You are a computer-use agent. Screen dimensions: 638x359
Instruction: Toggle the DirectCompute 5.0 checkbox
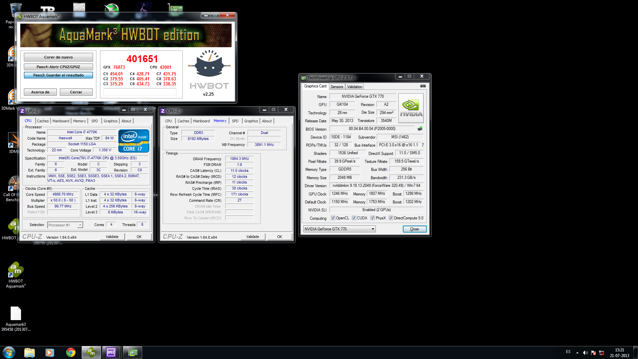coord(391,218)
